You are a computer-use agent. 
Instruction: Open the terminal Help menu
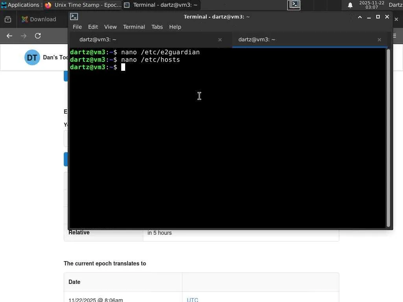tap(175, 27)
